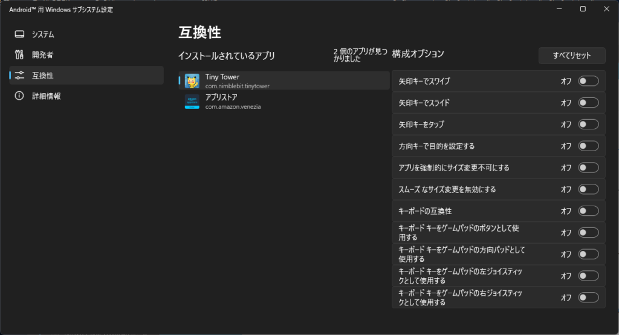Screen dimensions: 619x335
Task: Turn on スムーズなサイズ変更を無効にする switch
Action: (588, 189)
